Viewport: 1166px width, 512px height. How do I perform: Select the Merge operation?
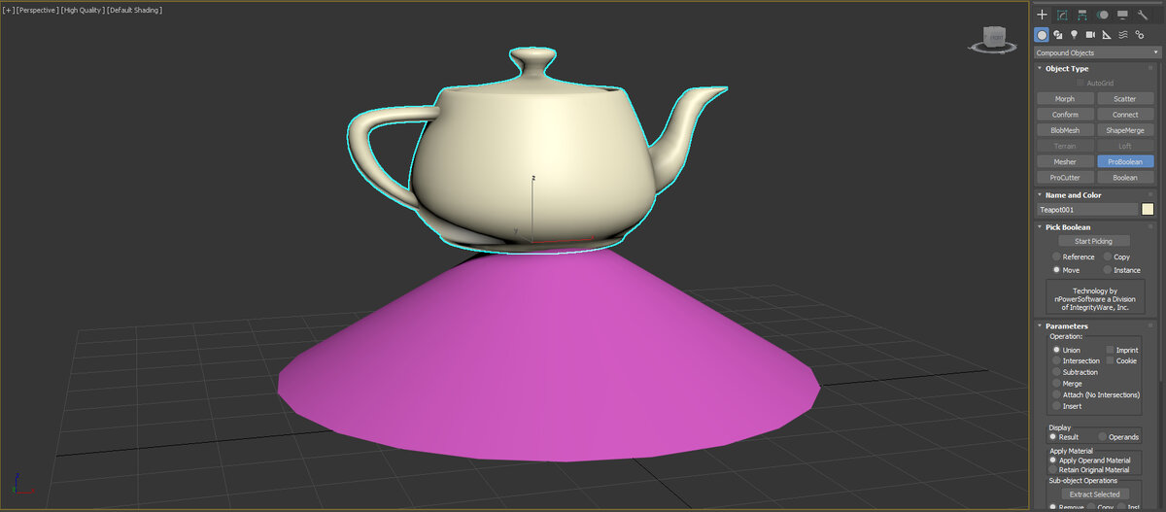point(1067,384)
